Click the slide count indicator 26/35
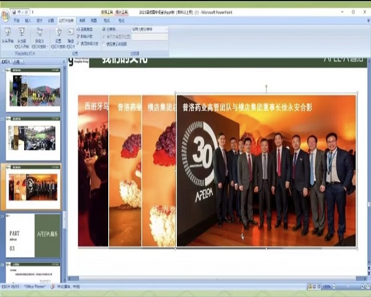The width and height of the screenshot is (371, 297). click(x=11, y=287)
